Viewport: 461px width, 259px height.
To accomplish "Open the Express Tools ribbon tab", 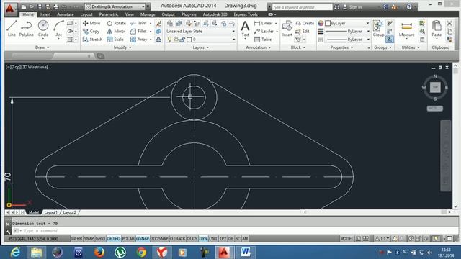I will [x=246, y=14].
